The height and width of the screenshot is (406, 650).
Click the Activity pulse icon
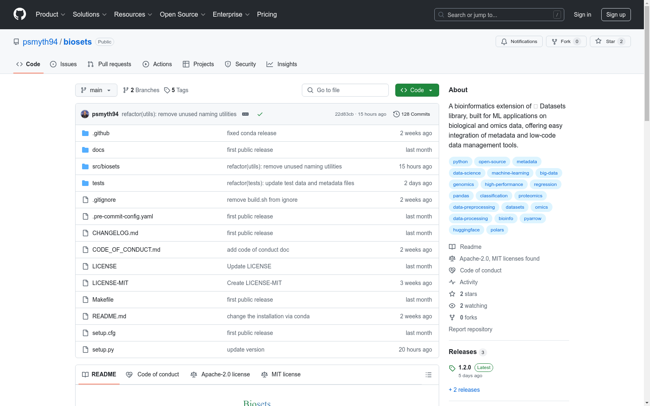[452, 282]
